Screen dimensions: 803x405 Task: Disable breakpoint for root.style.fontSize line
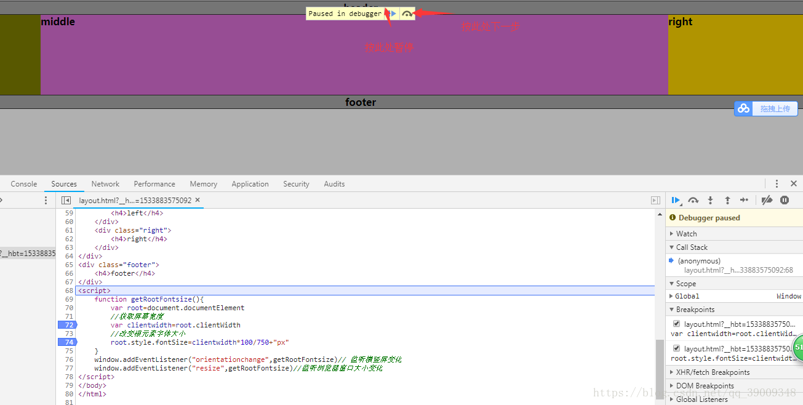coord(677,348)
